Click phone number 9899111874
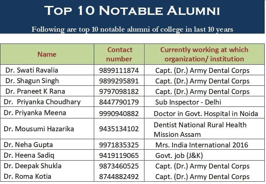The image size is (266, 184). pos(119,71)
